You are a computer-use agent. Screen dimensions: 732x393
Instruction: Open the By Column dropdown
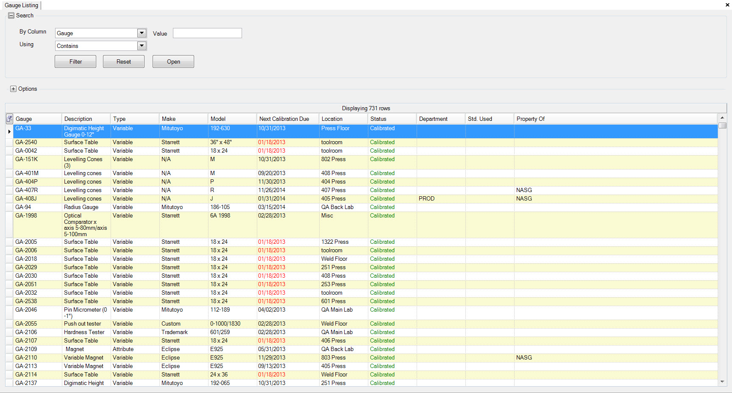point(142,33)
